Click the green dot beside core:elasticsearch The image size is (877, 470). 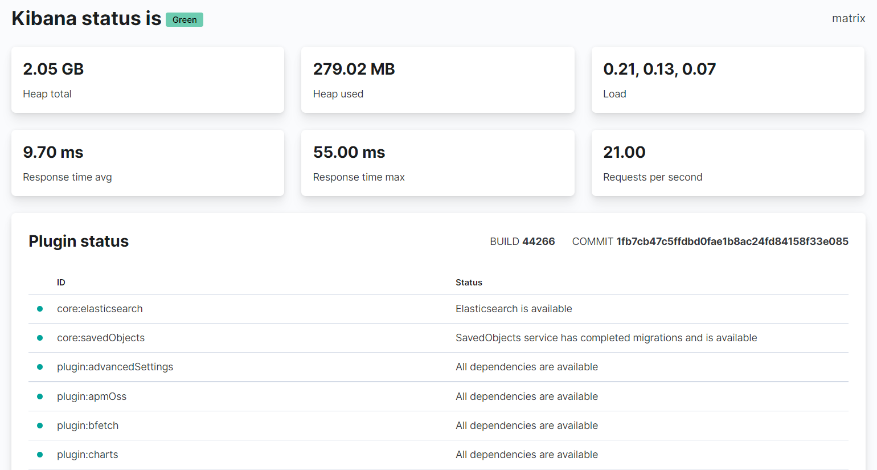pos(40,309)
